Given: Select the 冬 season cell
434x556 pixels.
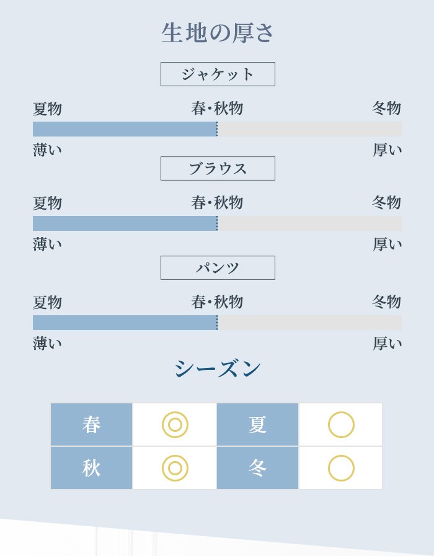Looking at the screenshot, I should pos(257,468).
